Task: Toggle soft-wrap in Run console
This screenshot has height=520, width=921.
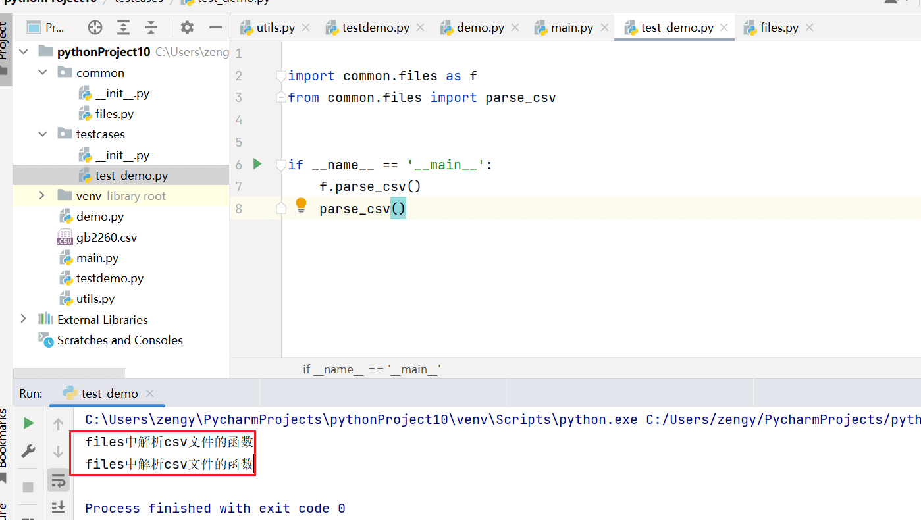Action: click(58, 480)
